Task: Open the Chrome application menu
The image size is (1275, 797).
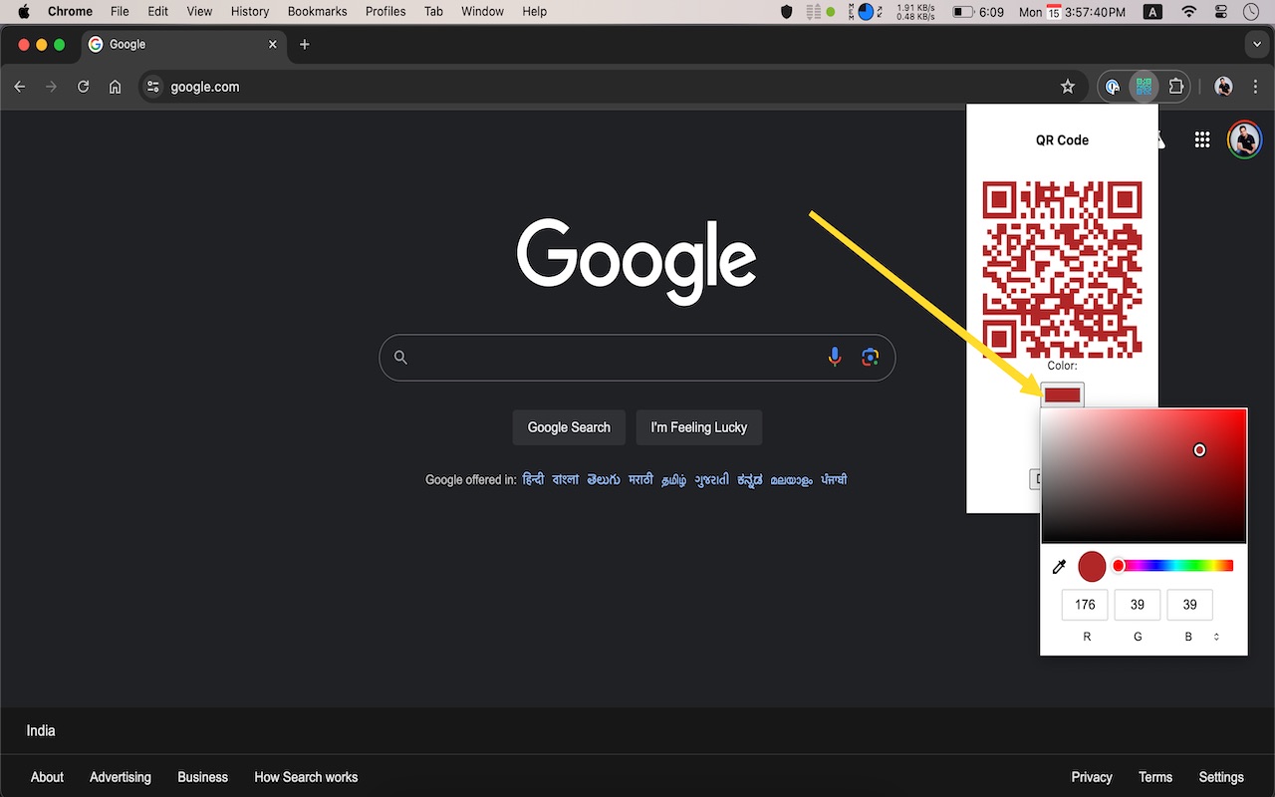Action: click(x=70, y=12)
